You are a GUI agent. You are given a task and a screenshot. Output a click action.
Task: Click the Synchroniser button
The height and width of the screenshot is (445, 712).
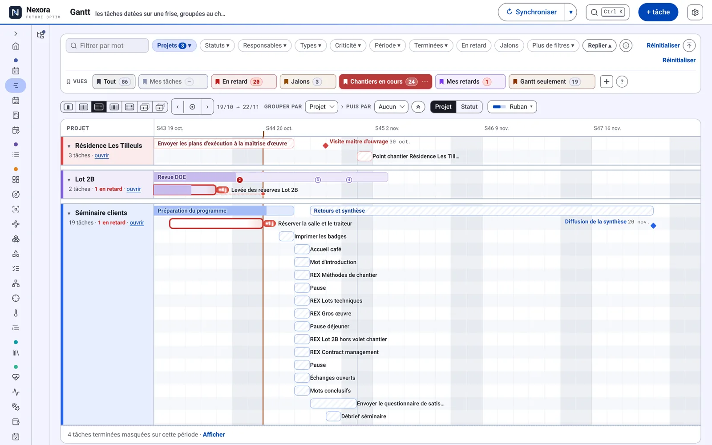click(x=531, y=12)
